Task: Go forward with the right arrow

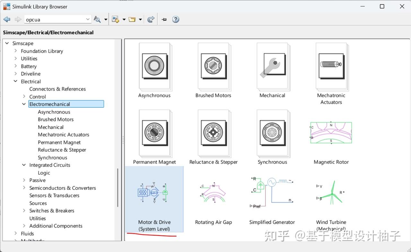Action: (18, 20)
